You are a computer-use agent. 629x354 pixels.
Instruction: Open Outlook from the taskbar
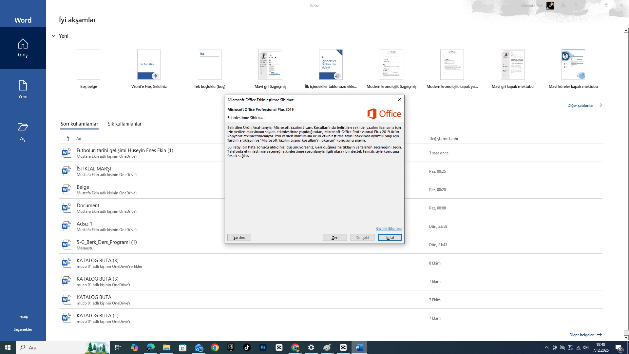click(199, 347)
